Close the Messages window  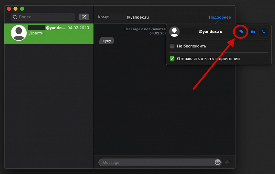pyautogui.click(x=9, y=9)
